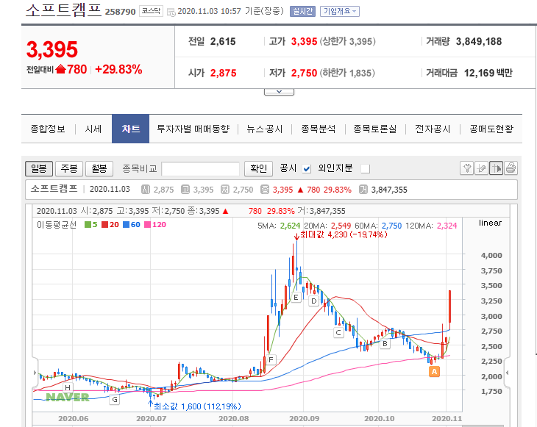Open chart disclosure marker G
This screenshot has width=537, height=427.
(x=115, y=399)
